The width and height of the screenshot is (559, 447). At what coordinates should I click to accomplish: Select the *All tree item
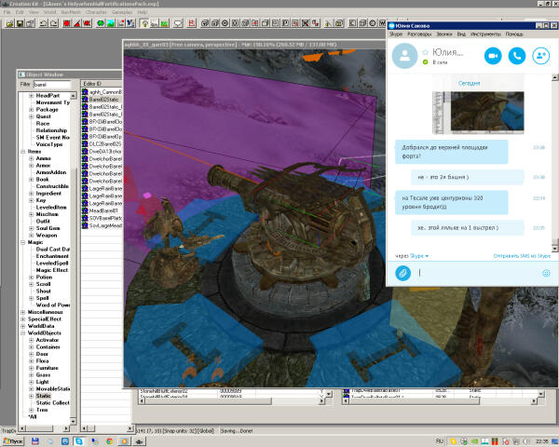click(33, 416)
